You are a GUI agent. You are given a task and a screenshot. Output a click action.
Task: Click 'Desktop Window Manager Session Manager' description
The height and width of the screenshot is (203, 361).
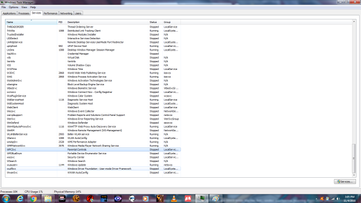[x=91, y=50]
